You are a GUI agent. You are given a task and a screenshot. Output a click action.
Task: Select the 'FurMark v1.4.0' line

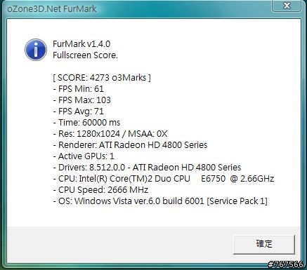81,44
